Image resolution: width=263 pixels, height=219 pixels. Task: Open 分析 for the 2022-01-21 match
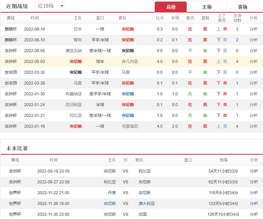[253, 116]
